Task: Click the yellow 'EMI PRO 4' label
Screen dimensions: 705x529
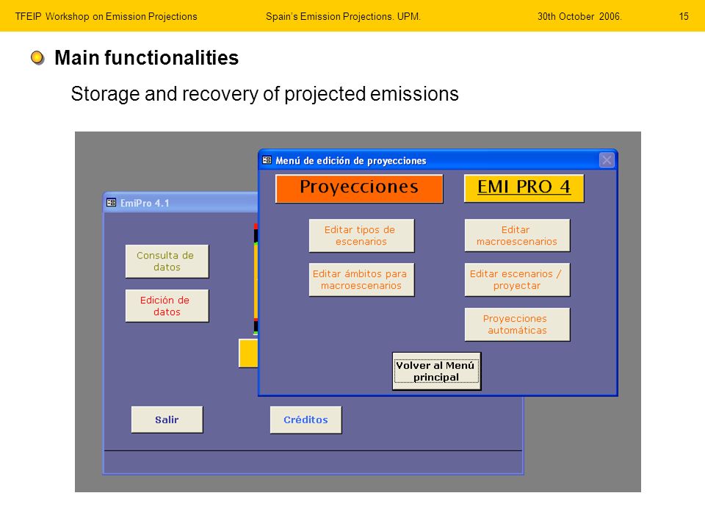Action: [x=524, y=189]
